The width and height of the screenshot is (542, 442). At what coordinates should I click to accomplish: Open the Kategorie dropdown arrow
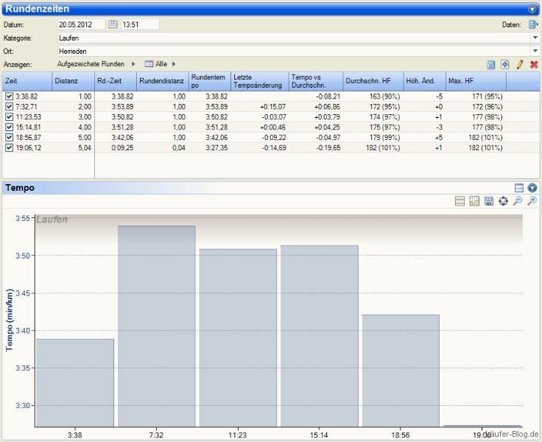pyautogui.click(x=535, y=38)
